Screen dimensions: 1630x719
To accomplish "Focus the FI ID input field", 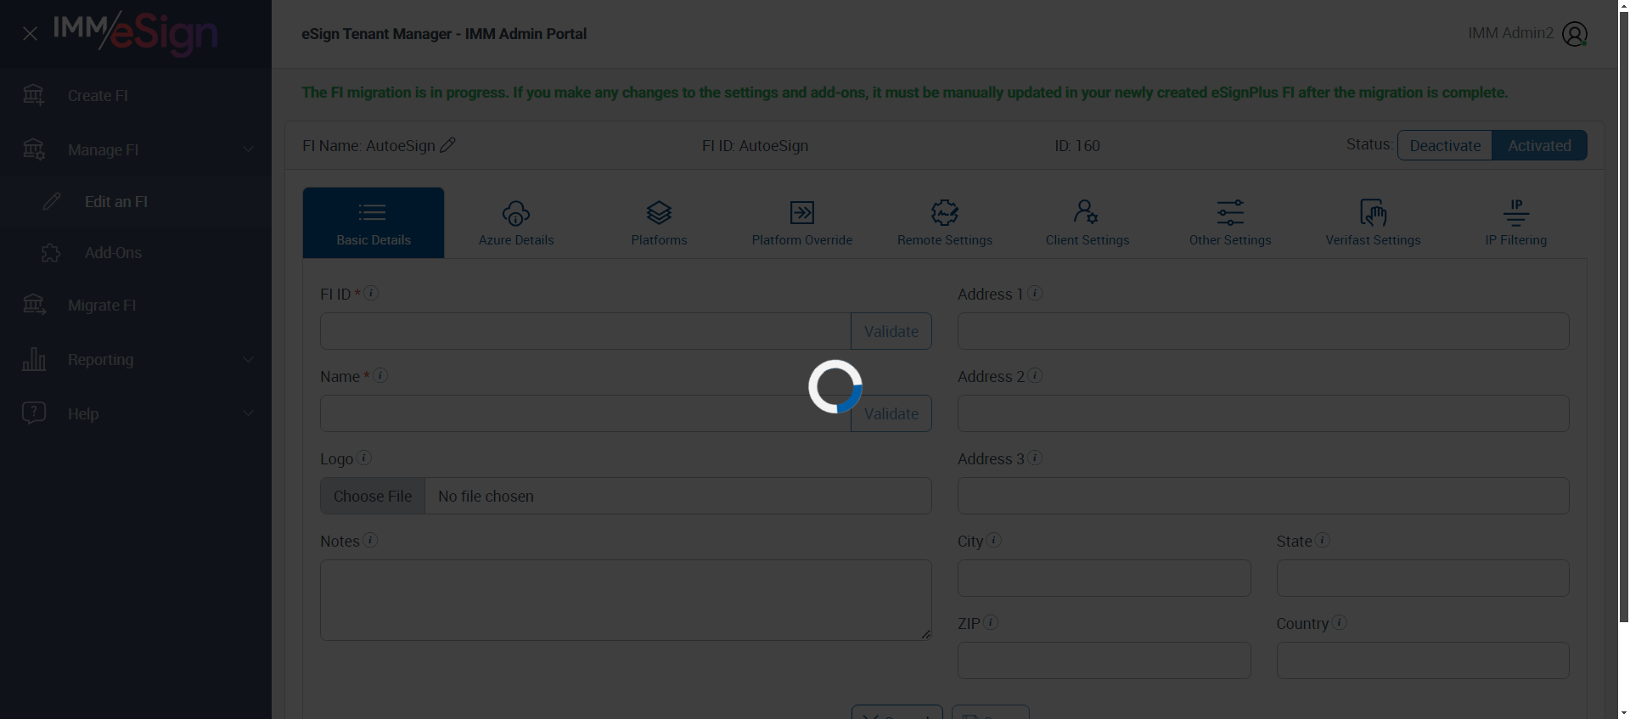I will (586, 331).
